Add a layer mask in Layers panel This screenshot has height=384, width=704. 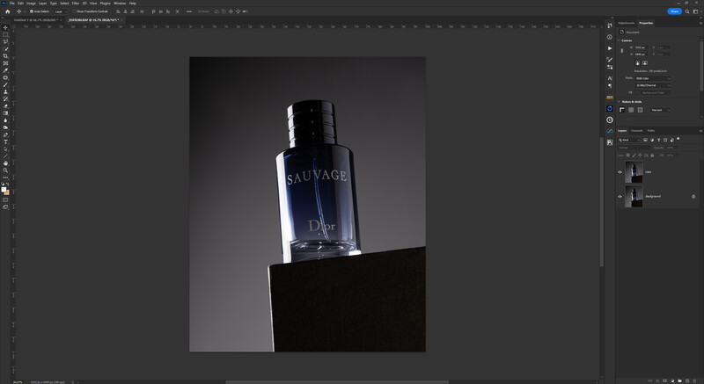(665, 380)
